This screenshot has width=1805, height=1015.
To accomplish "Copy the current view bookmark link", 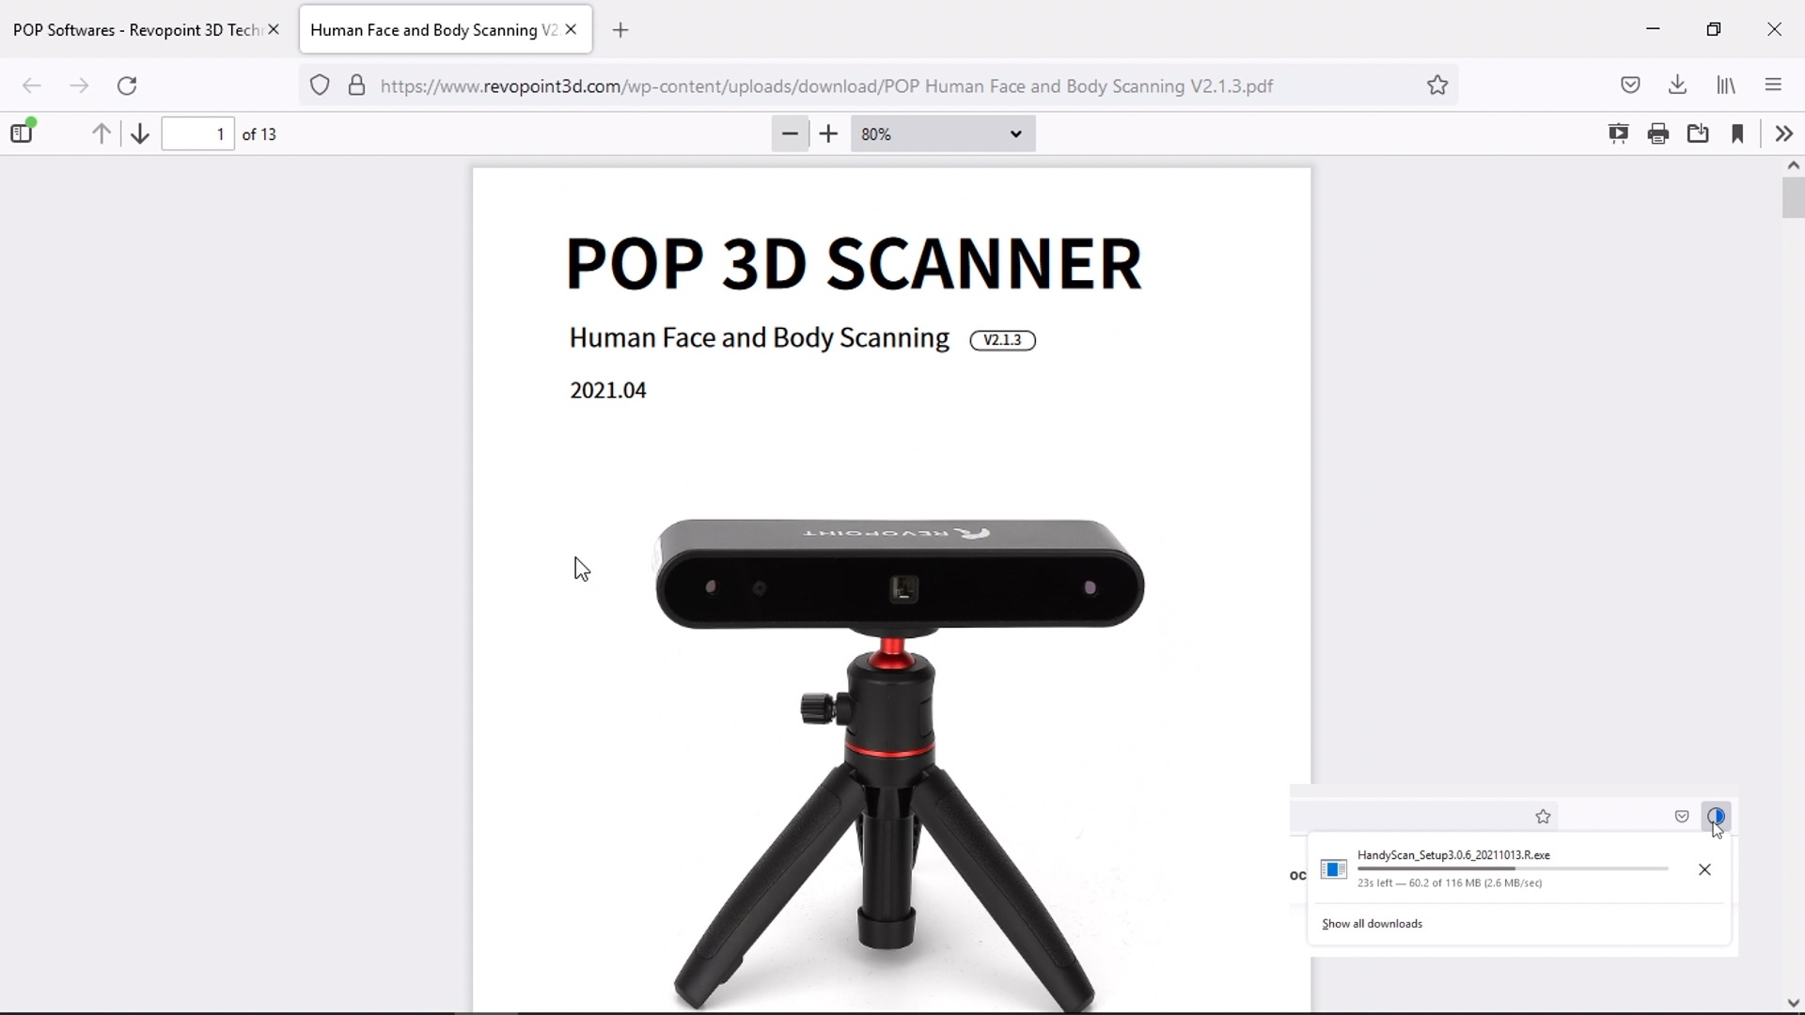I will click(x=1737, y=133).
